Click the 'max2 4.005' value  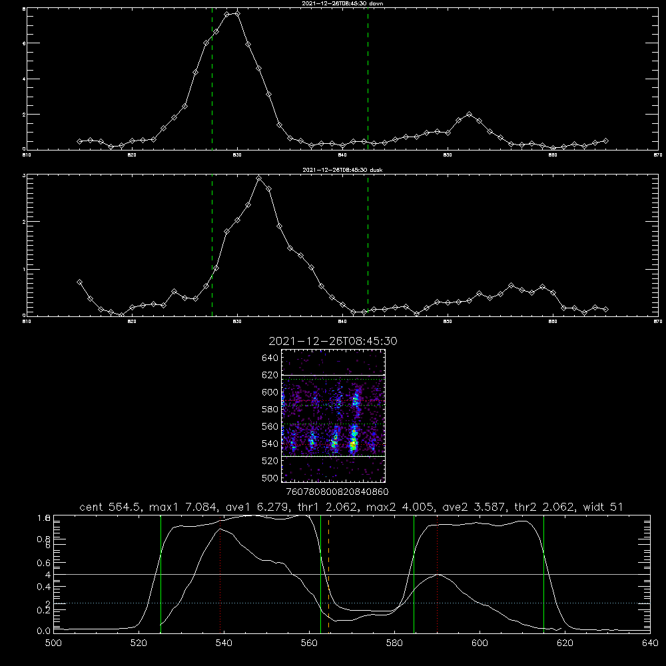click(x=401, y=507)
